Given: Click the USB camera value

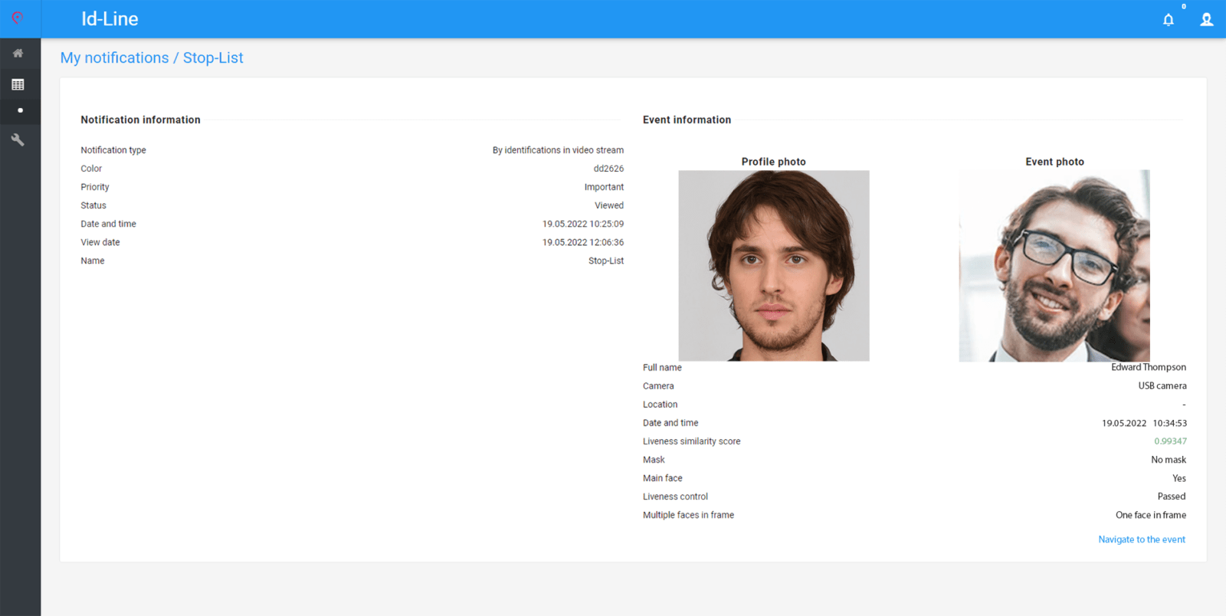Looking at the screenshot, I should (1162, 386).
